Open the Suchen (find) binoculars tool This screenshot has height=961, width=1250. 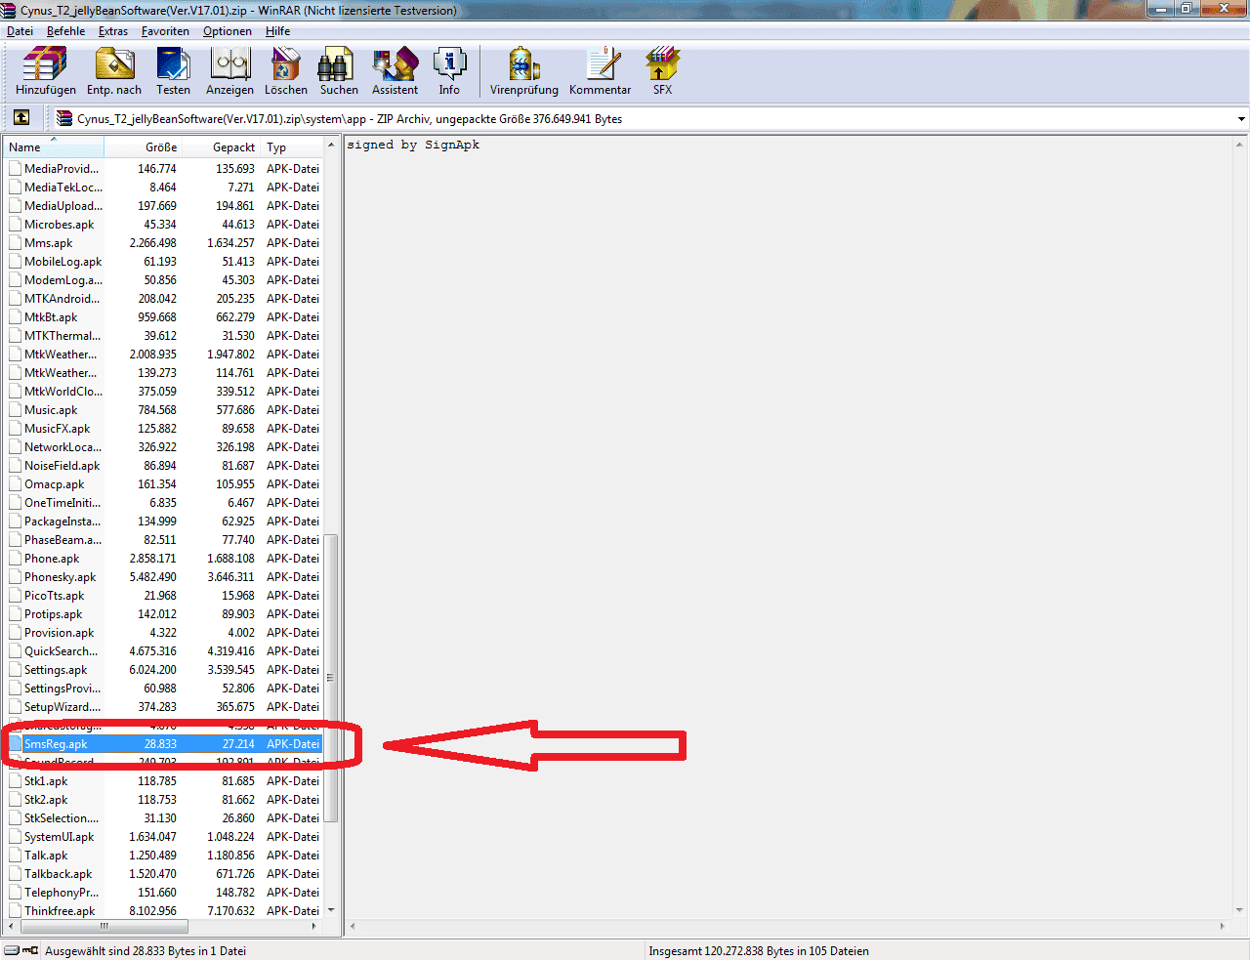pos(339,71)
